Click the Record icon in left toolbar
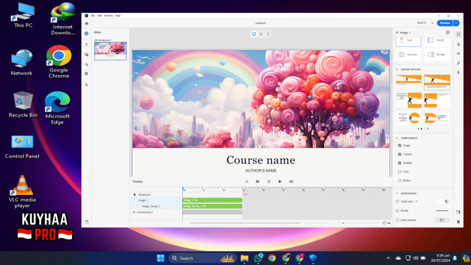 tap(86, 85)
